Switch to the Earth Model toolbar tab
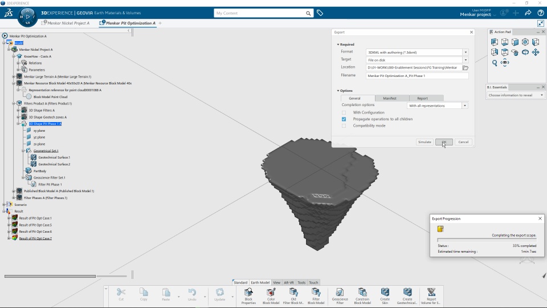Image resolution: width=547 pixels, height=308 pixels. (x=260, y=282)
